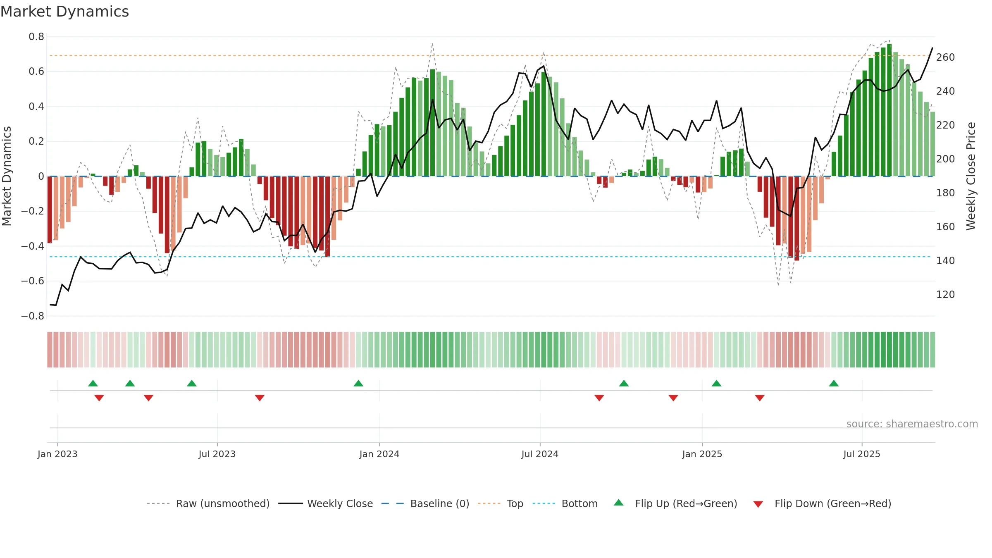Screen dimensions: 992x558
Task: Toggle the Baseline (0) legend entry
Action: [x=425, y=503]
